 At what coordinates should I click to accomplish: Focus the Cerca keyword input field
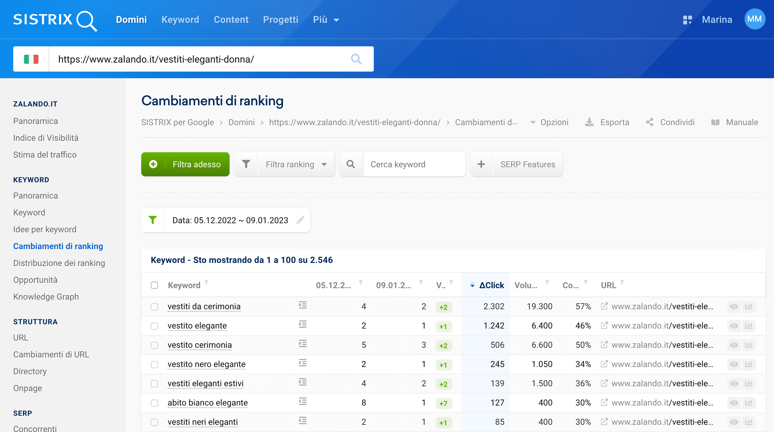pyautogui.click(x=414, y=164)
